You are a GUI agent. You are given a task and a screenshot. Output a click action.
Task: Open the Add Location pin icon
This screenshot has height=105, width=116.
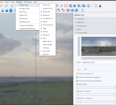pyautogui.click(x=82, y=10)
